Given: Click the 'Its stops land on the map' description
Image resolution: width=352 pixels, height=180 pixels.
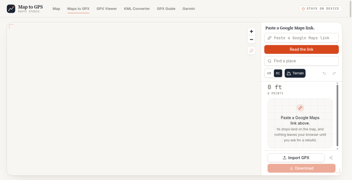Looking at the screenshot, I should click(300, 134).
